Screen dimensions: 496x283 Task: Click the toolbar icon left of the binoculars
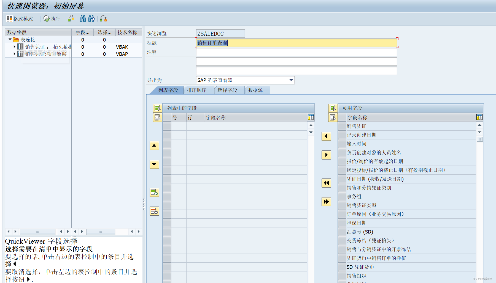click(71, 19)
